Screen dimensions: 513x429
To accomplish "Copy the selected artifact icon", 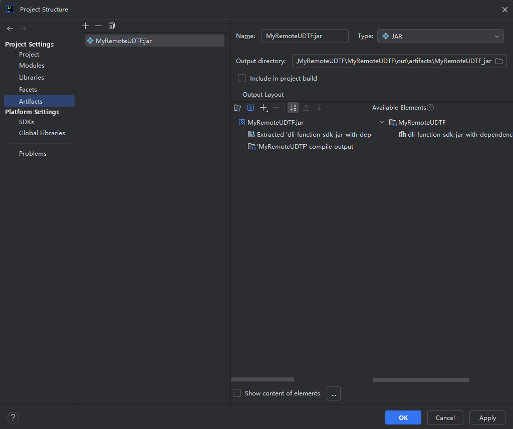I will tap(112, 26).
